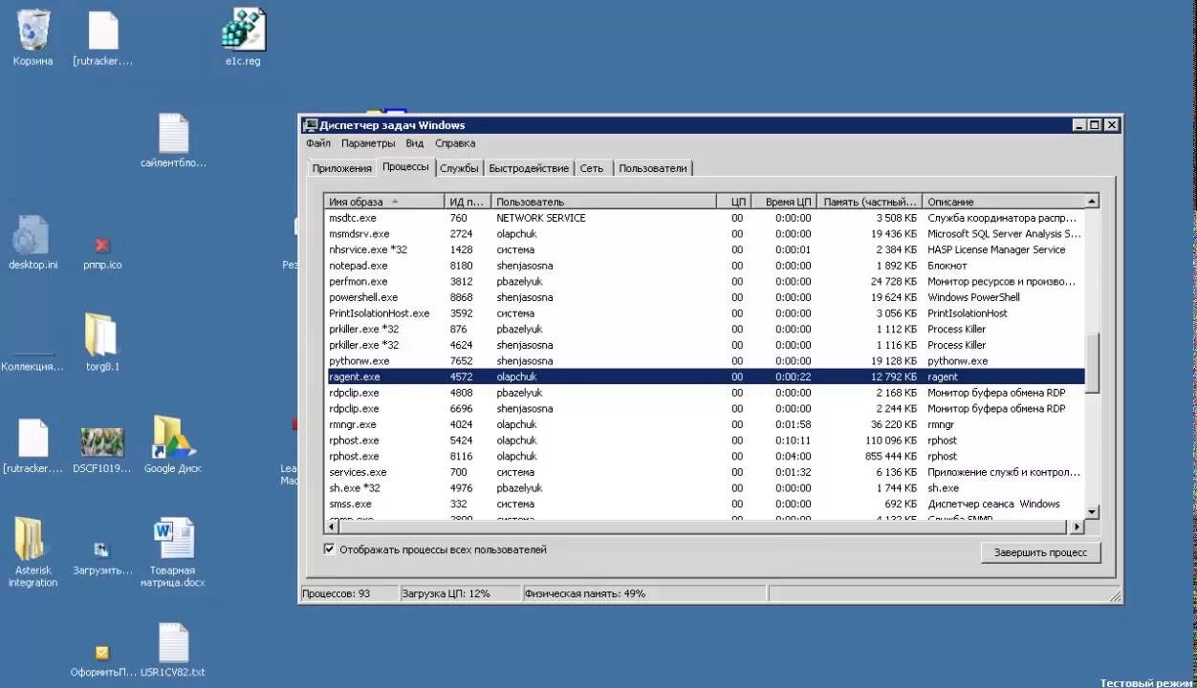This screenshot has width=1197, height=688.
Task: Toggle show processes from all users checkbox
Action: pyautogui.click(x=330, y=549)
